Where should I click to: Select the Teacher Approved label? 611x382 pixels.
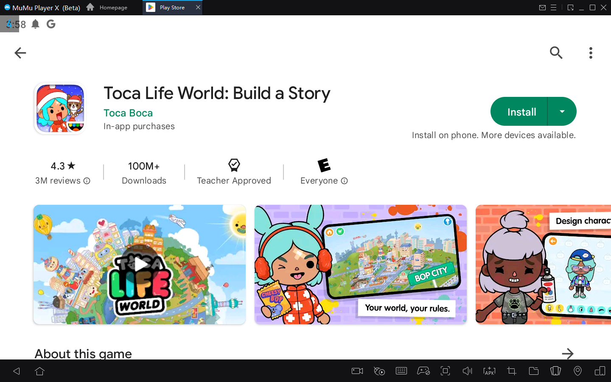point(234,181)
